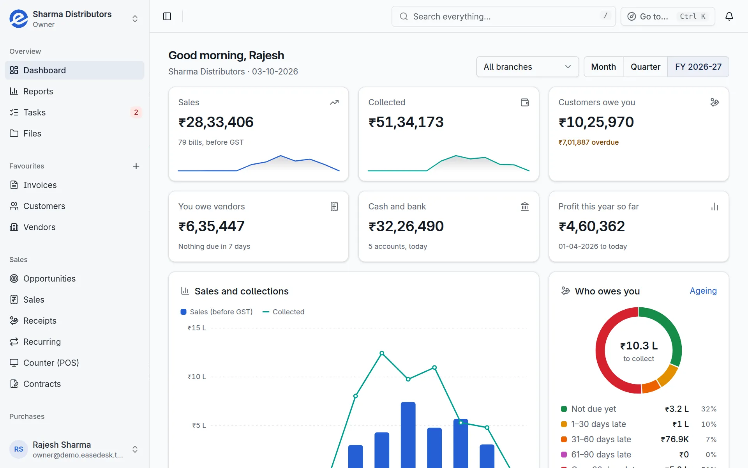Select the FY 2026-27 period
The image size is (748, 468).
(698, 67)
